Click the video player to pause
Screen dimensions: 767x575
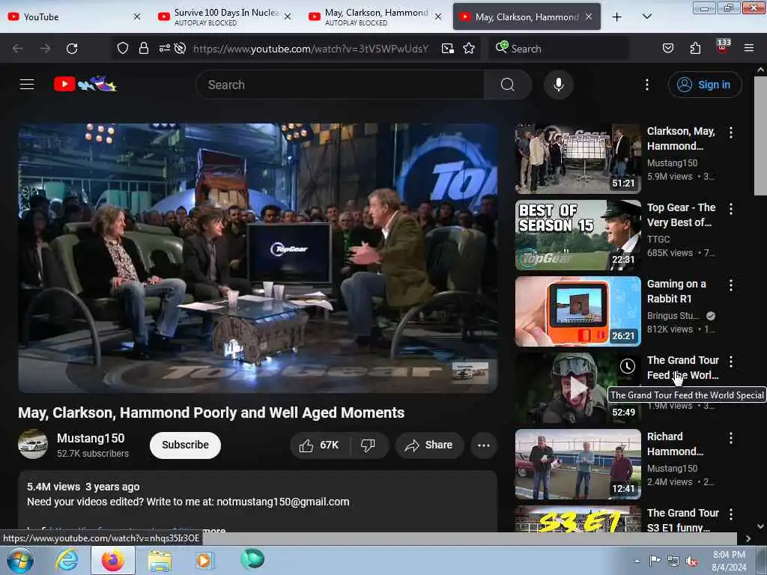pyautogui.click(x=258, y=258)
